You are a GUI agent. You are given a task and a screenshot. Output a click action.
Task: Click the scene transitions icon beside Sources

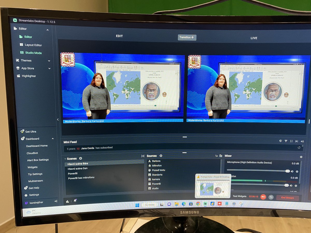click(x=143, y=156)
